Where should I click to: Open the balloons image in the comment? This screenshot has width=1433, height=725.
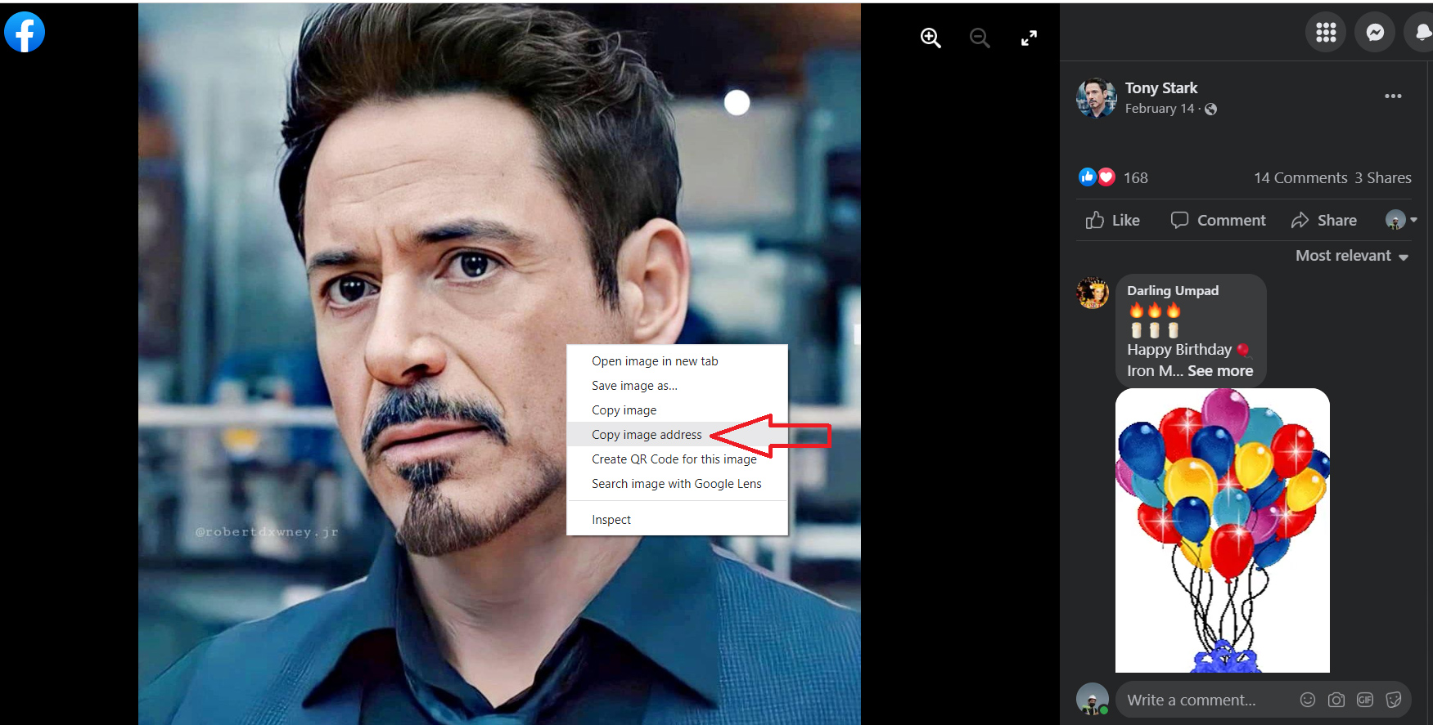pos(1223,530)
